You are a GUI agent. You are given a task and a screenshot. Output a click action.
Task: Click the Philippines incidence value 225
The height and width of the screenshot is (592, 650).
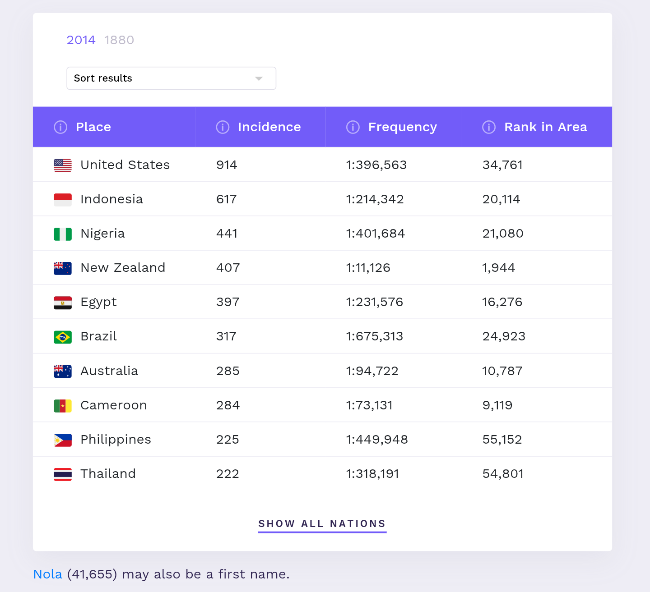pyautogui.click(x=227, y=440)
